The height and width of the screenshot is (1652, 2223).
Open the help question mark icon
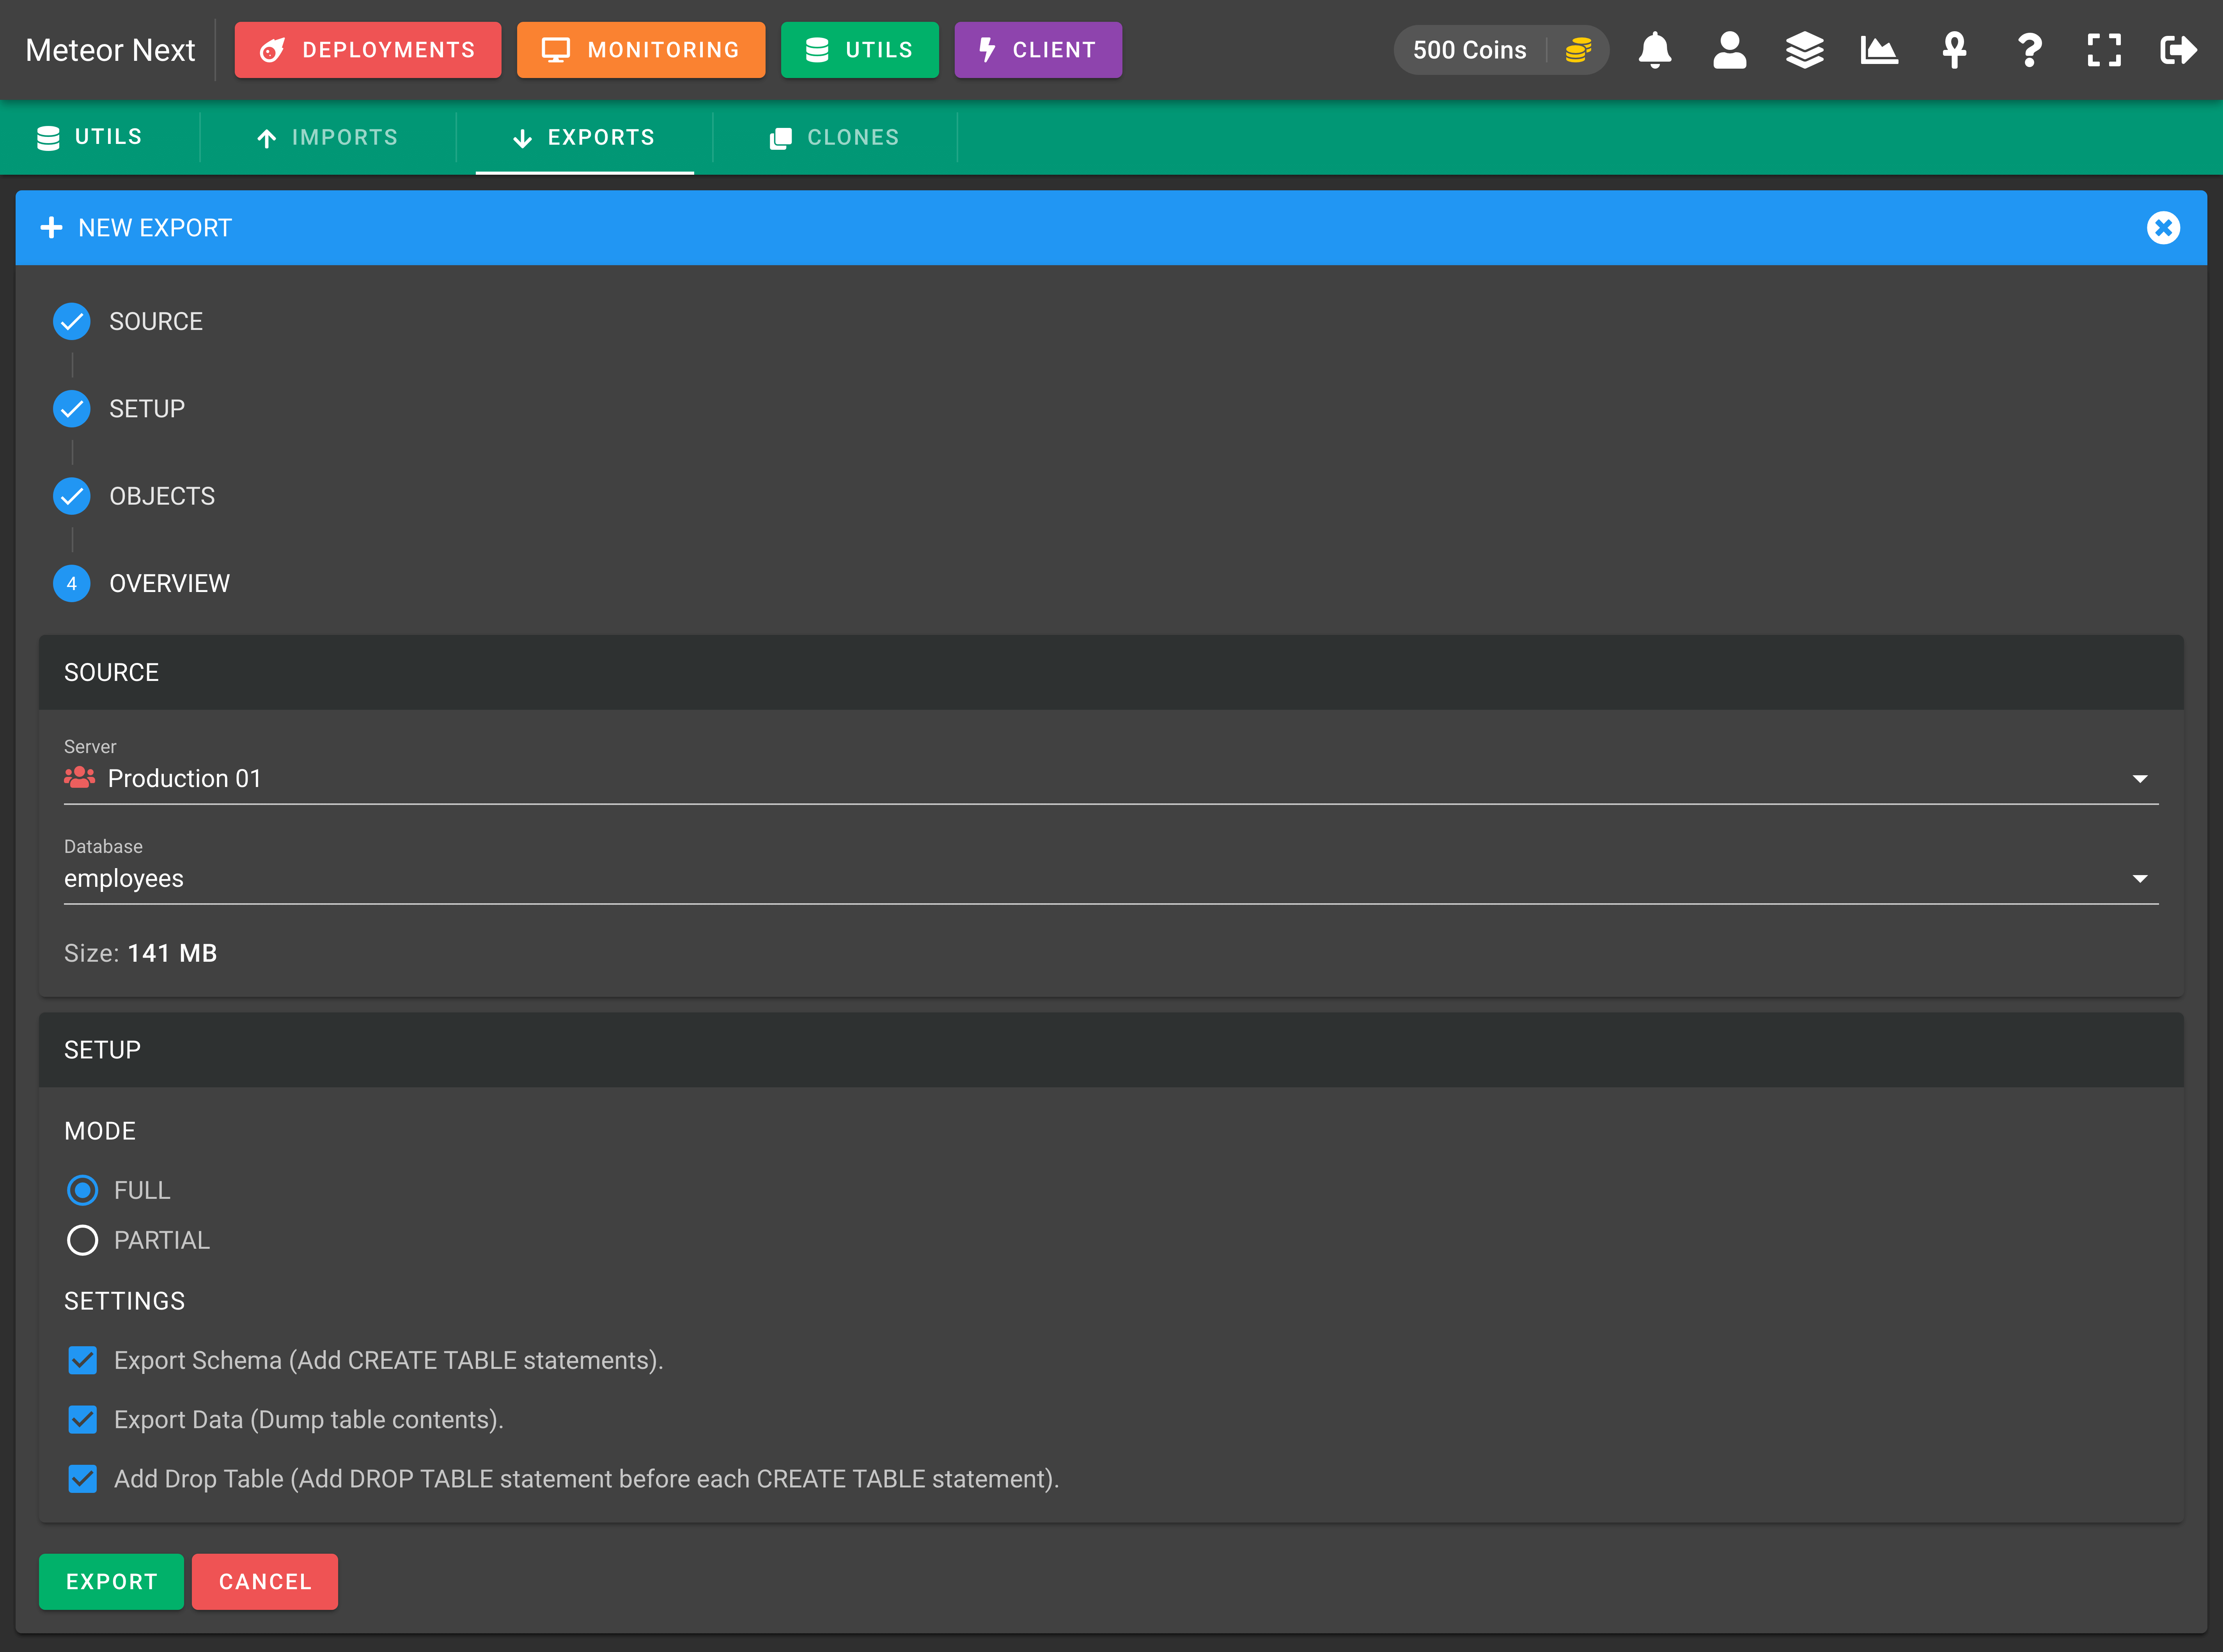pos(2029,50)
